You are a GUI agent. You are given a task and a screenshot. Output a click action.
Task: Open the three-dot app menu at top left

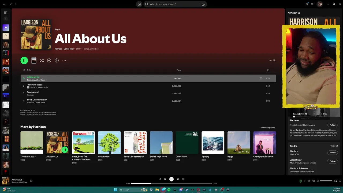5,4
